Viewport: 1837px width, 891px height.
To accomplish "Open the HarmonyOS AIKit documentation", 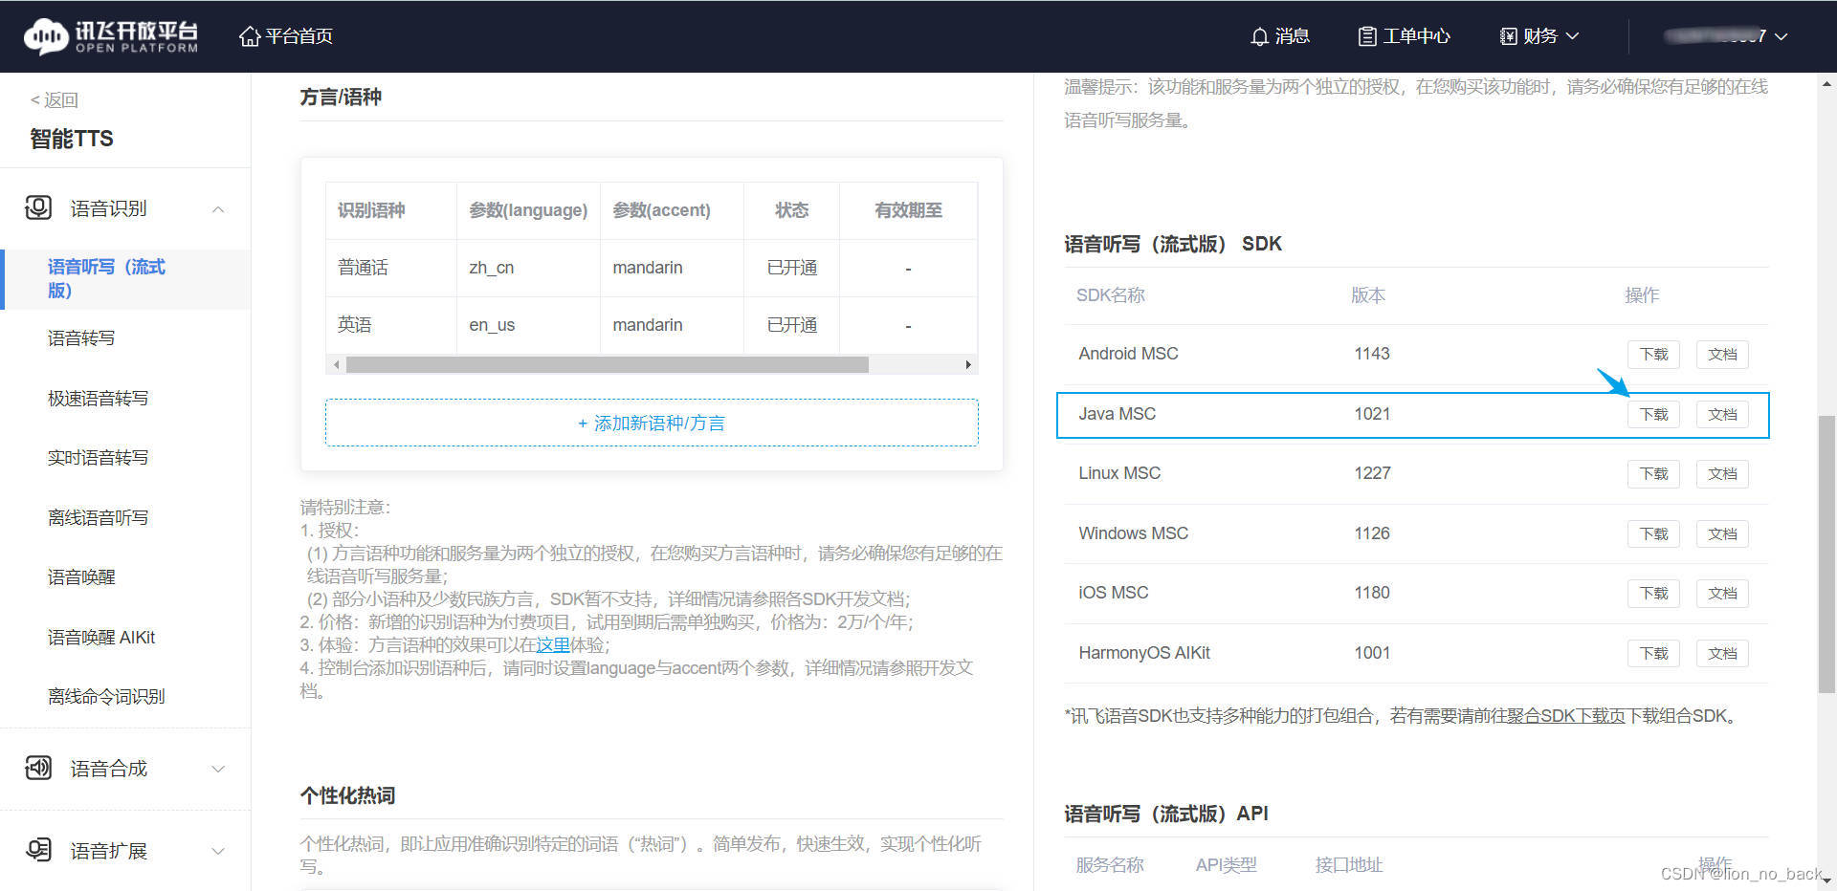I will [1722, 653].
